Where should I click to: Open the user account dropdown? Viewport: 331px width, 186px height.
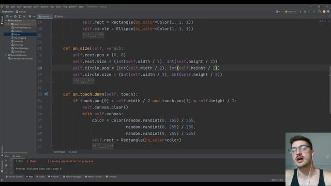click(278, 11)
